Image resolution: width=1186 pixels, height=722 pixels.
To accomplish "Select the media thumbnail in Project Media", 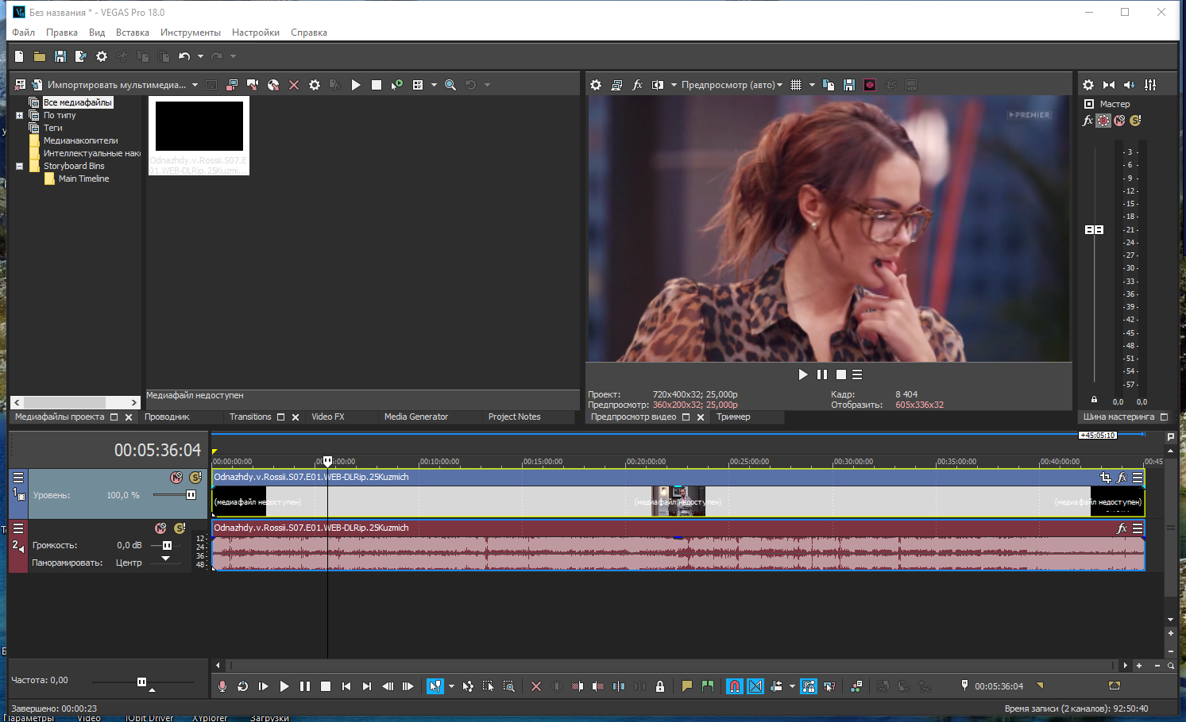I will (x=199, y=127).
